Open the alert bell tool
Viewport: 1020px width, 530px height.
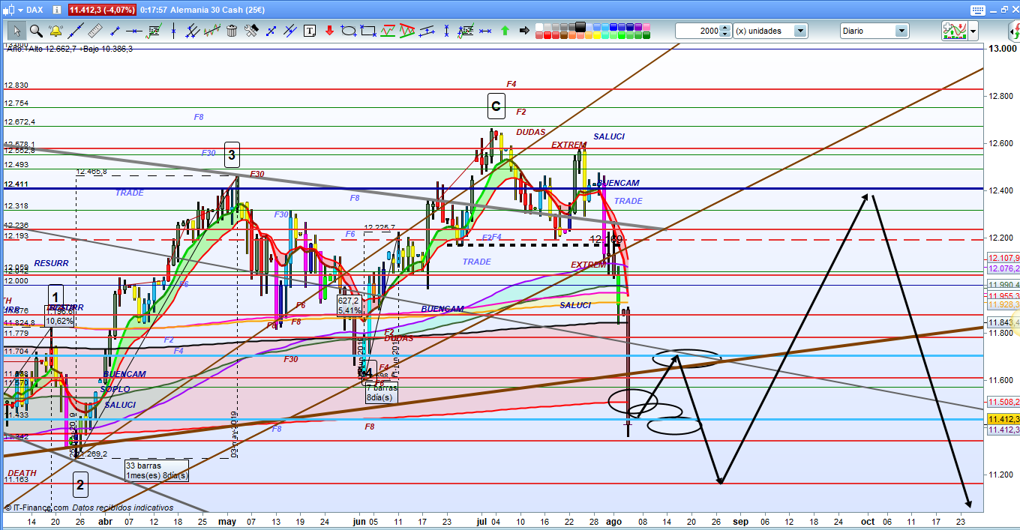click(x=55, y=31)
